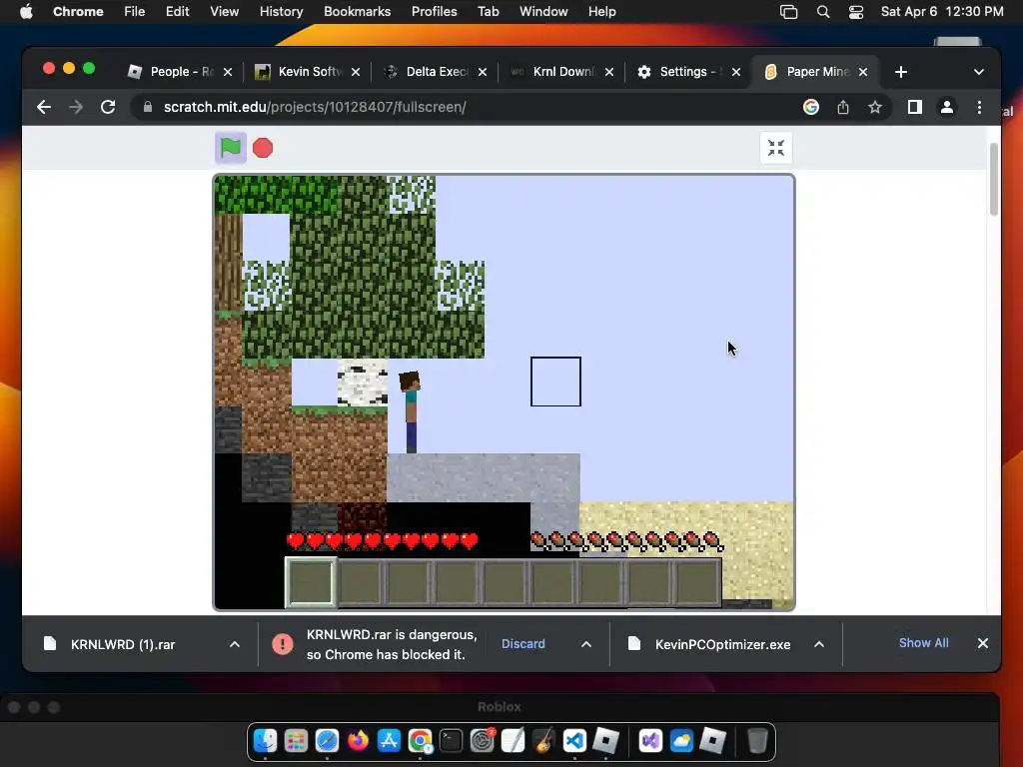Click the Steve player character in the game
Screen dimensions: 1023x767
(x=410, y=411)
